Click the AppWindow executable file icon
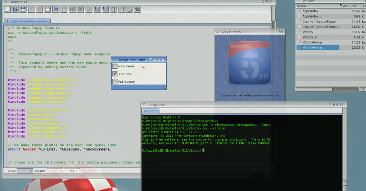 coord(299,11)
